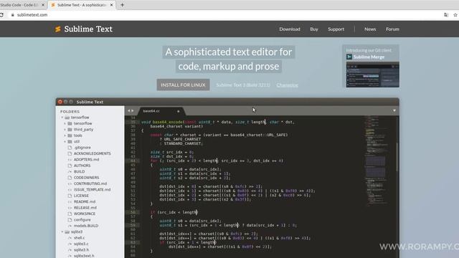Click the tab navigation arrows in editor

[131, 110]
